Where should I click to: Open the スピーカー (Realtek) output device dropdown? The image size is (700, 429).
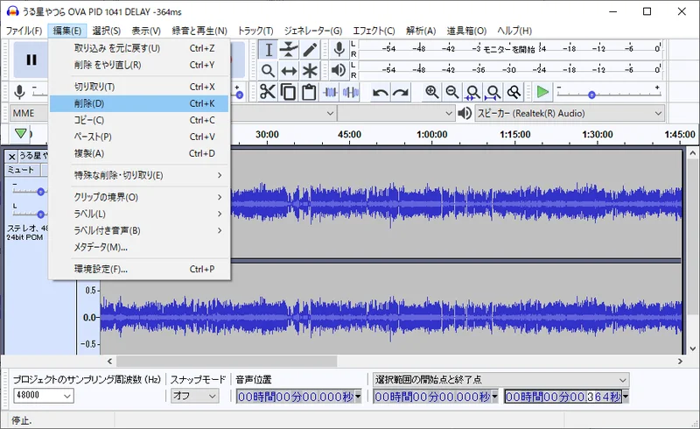click(x=569, y=113)
